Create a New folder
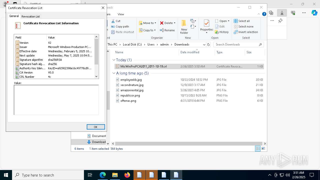Image resolution: width=320 pixels, height=180 pixels. click(x=184, y=27)
